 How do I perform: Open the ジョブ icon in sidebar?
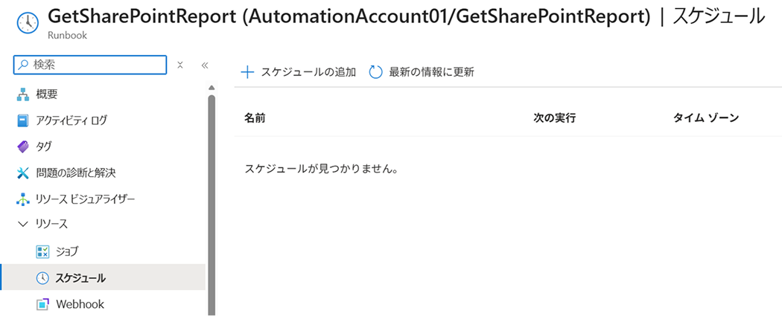42,251
